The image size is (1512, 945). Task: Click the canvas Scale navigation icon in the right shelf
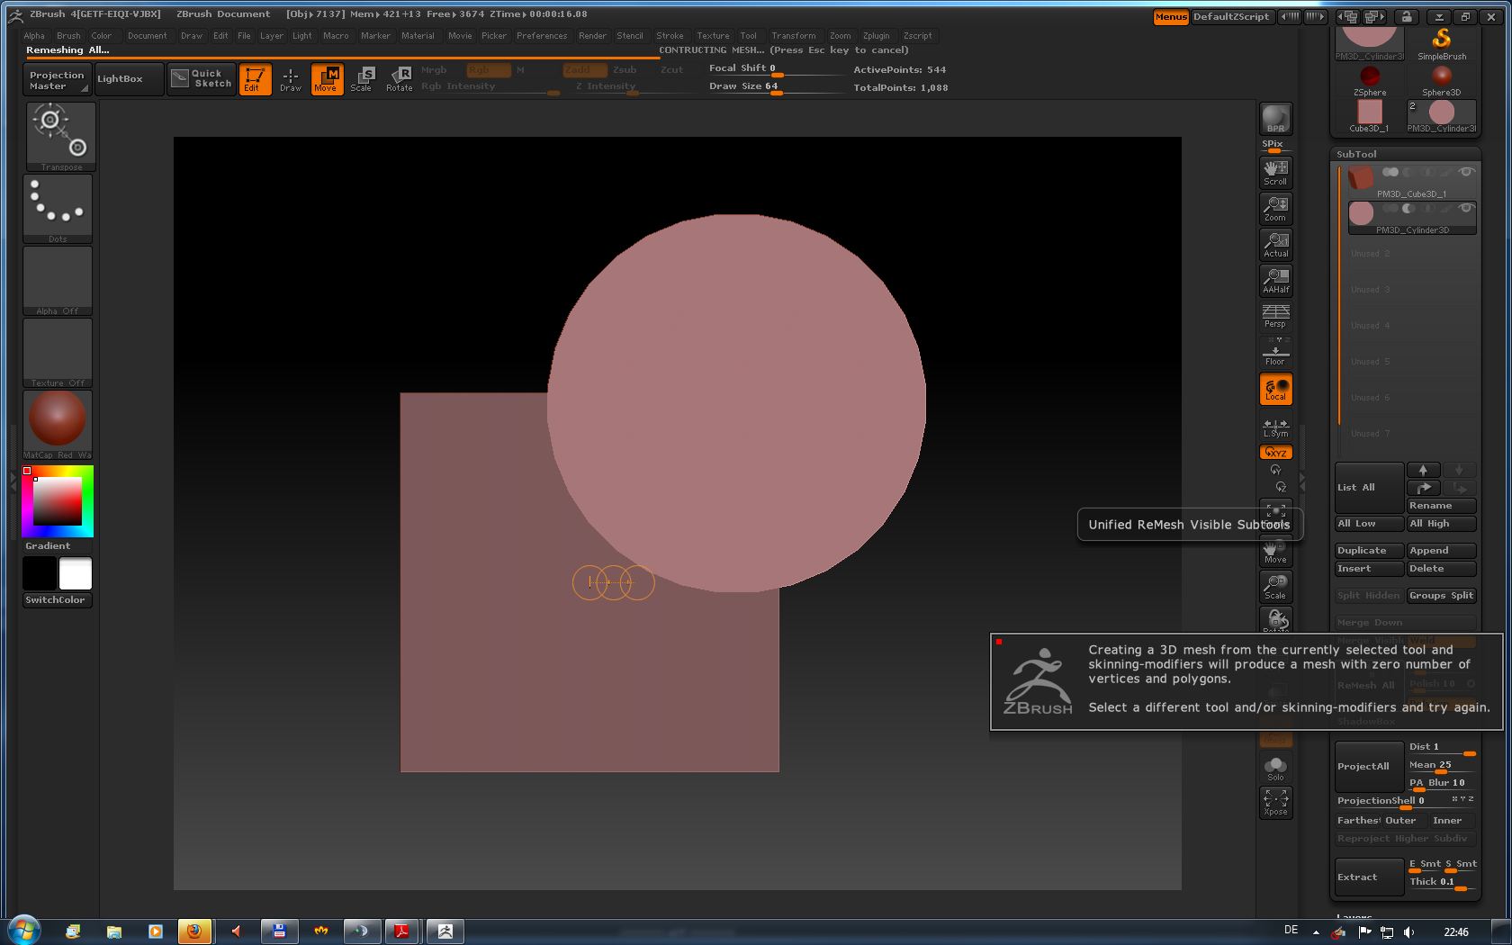[x=1275, y=586]
